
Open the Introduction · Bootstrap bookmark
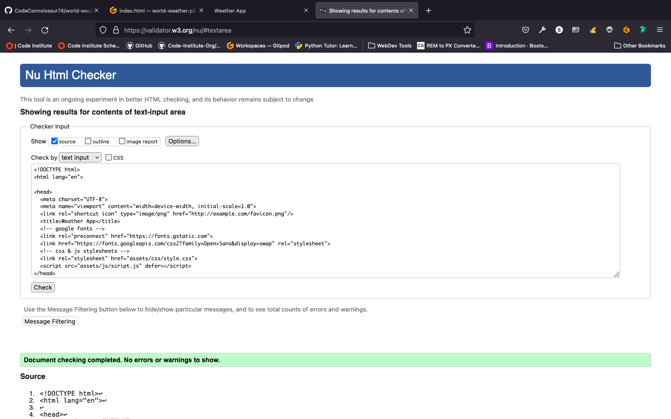[517, 46]
